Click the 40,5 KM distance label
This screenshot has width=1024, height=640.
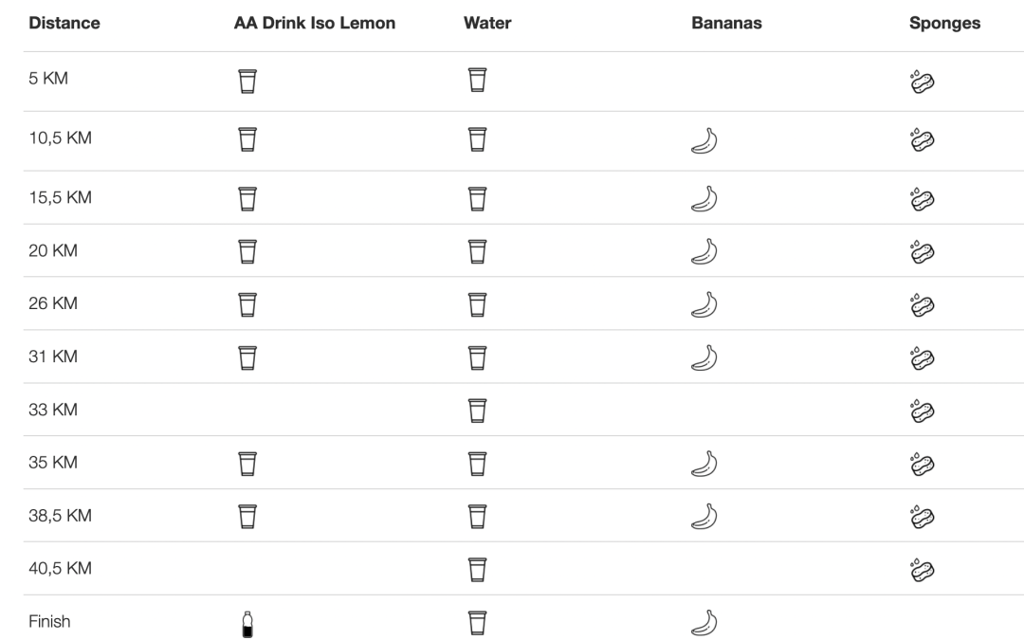tap(60, 569)
